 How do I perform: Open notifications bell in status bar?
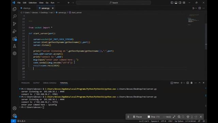204,121
